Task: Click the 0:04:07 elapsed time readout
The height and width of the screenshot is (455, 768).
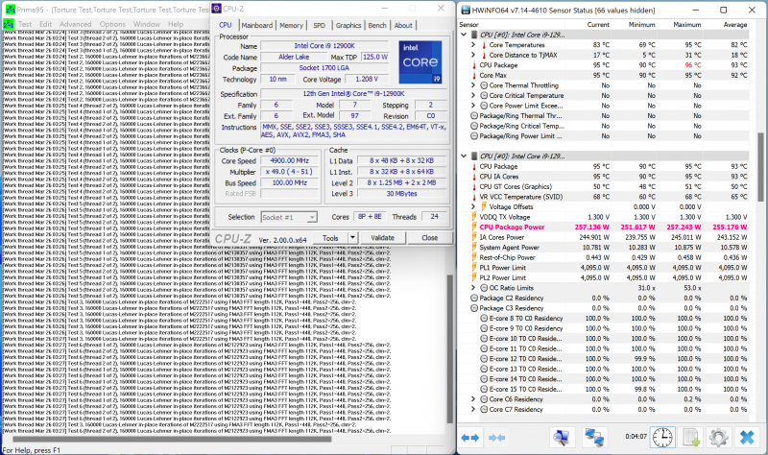Action: 636,437
